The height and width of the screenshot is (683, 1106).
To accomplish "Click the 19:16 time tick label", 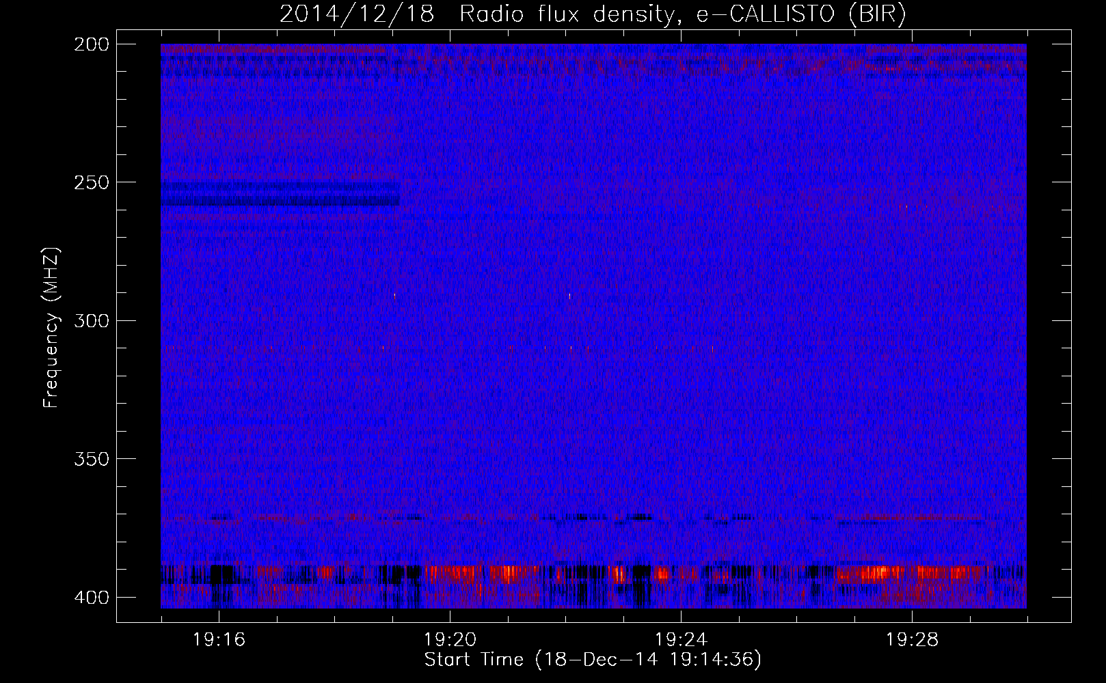I will [x=219, y=640].
